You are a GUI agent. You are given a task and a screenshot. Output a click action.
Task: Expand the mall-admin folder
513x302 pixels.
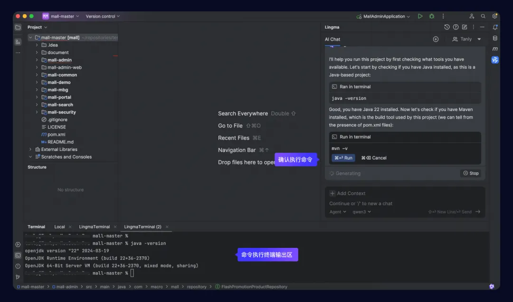coord(37,60)
